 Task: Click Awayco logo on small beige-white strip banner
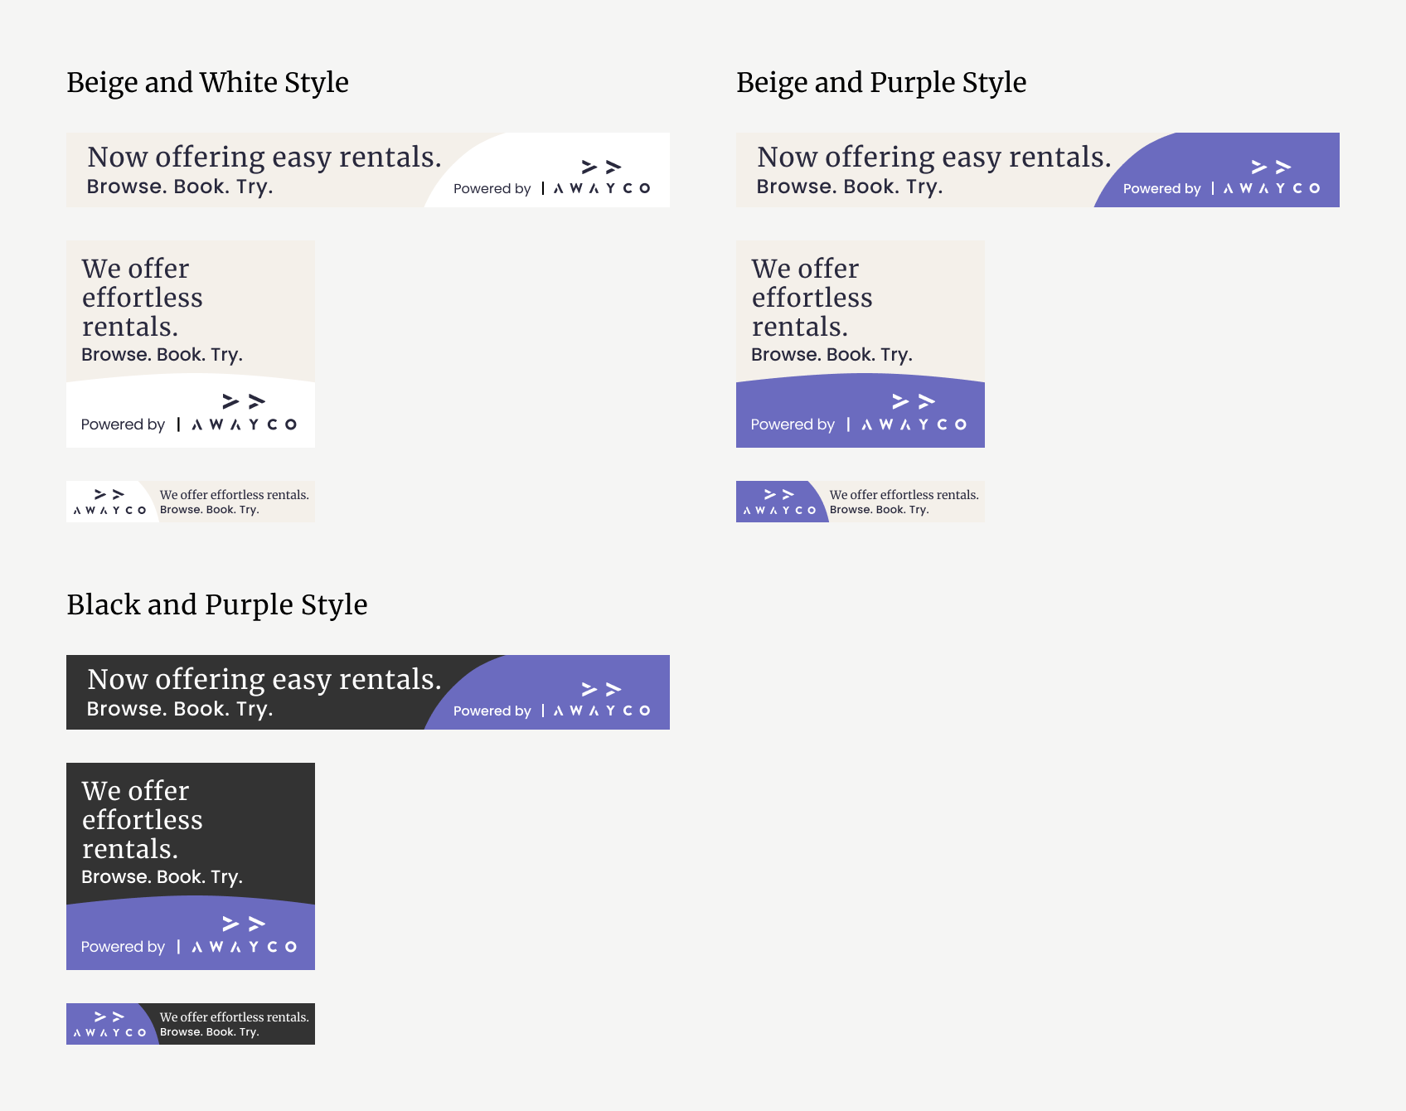109,502
